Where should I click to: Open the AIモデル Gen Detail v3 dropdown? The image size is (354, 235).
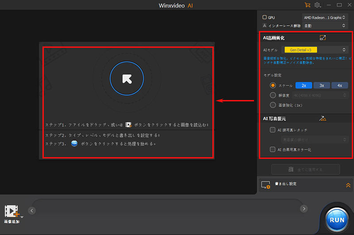(x=315, y=50)
